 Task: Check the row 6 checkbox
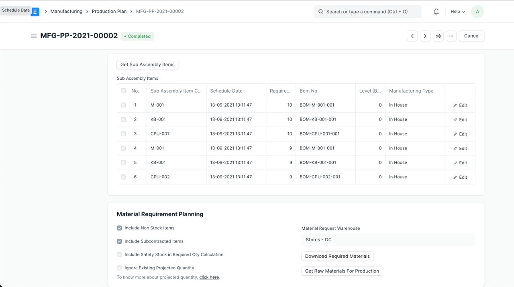[x=123, y=177]
